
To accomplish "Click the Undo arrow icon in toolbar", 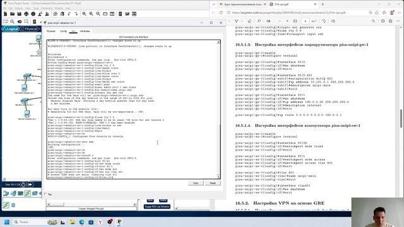I will coord(69,14).
